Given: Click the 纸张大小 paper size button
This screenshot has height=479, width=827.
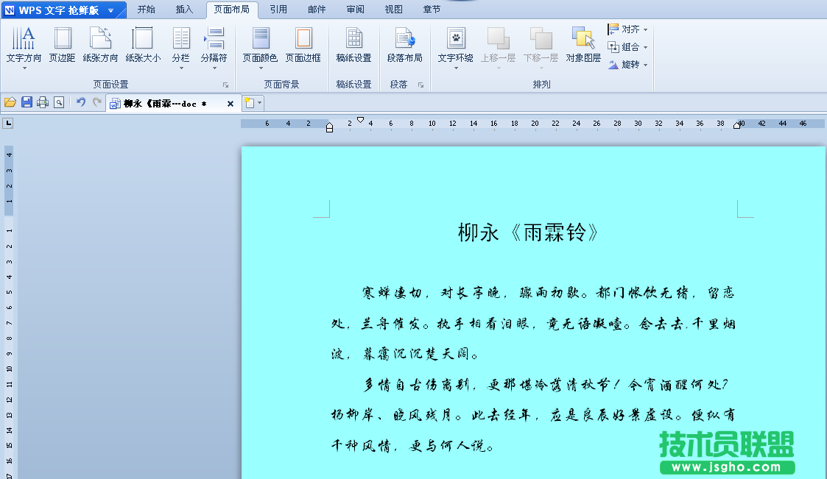Looking at the screenshot, I should click(144, 48).
